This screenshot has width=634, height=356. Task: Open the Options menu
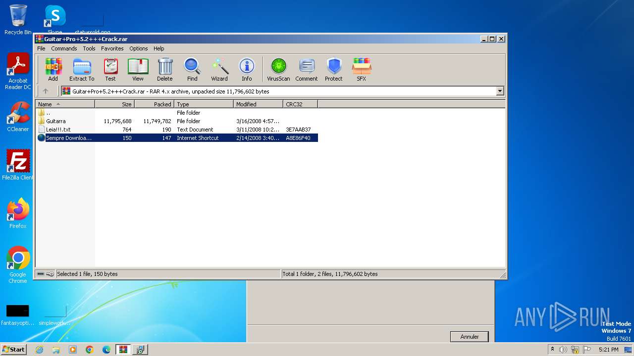coord(139,48)
